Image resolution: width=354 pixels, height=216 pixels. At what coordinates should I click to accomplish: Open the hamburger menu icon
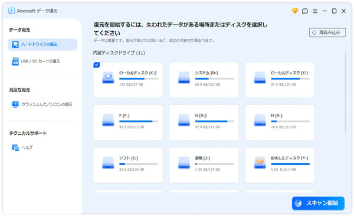tap(315, 11)
